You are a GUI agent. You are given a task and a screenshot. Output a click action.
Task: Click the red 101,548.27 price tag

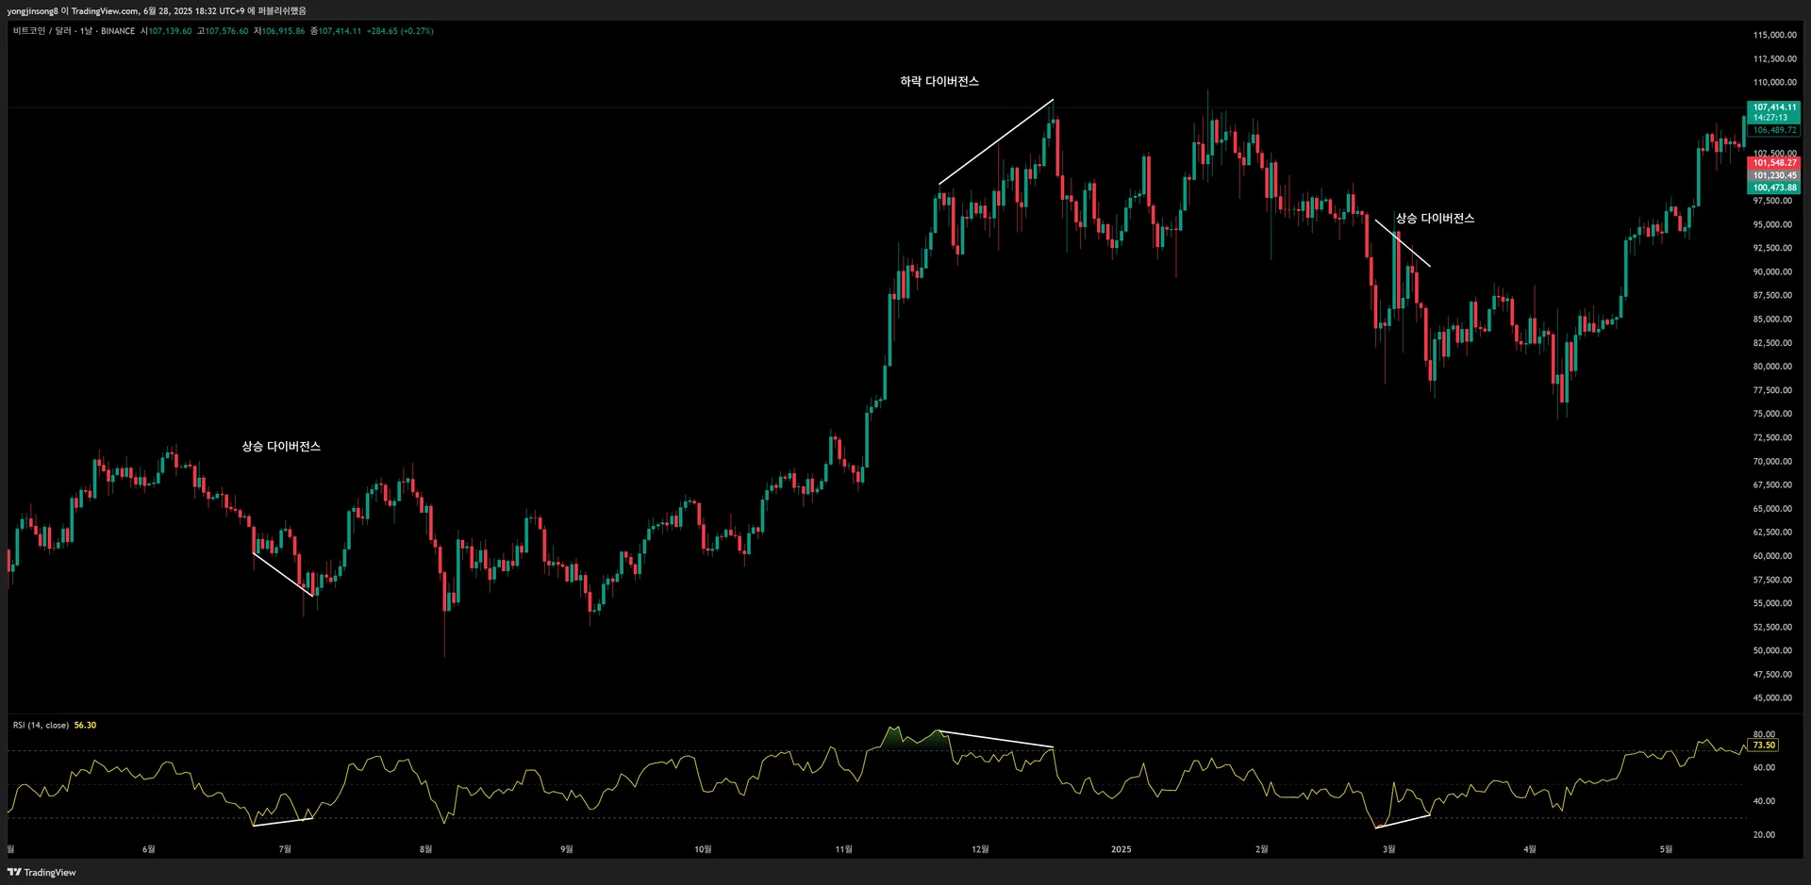click(x=1774, y=163)
